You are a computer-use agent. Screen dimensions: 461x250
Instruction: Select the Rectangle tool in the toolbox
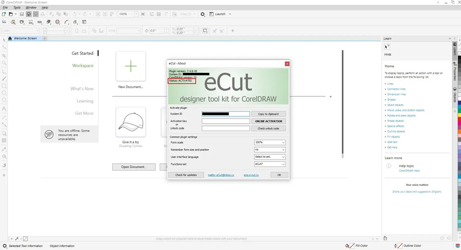click(4, 86)
